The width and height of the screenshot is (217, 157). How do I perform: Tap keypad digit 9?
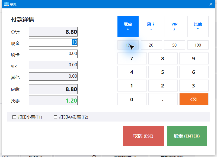[194, 58]
